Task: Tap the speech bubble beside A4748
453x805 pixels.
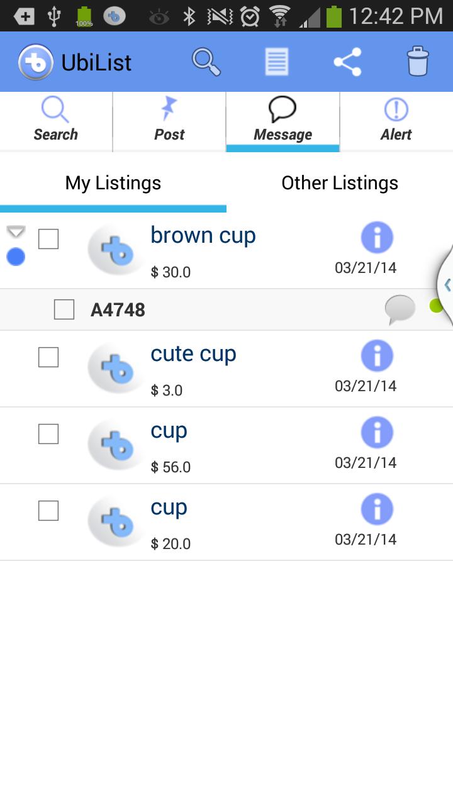Action: pyautogui.click(x=400, y=309)
